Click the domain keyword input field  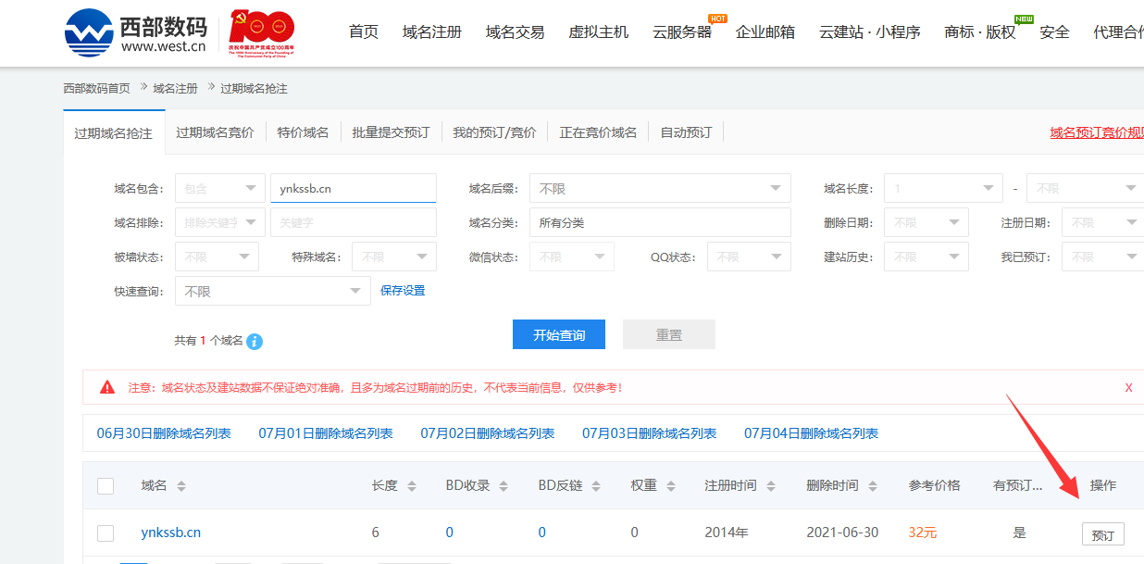(353, 188)
